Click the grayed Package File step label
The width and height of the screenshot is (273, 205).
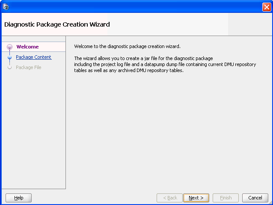point(28,67)
